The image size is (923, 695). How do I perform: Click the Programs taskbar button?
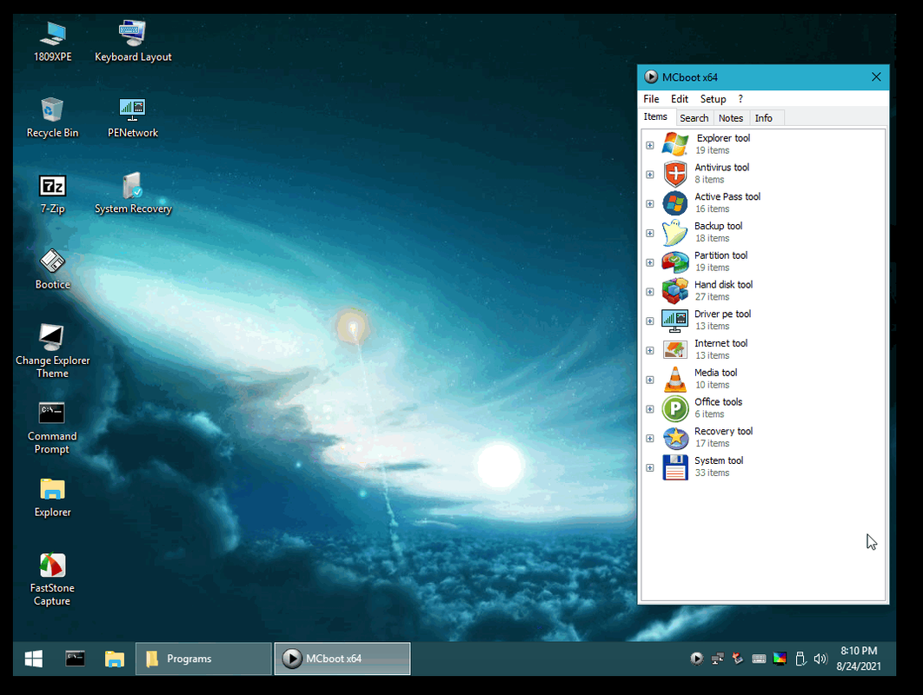(x=203, y=659)
